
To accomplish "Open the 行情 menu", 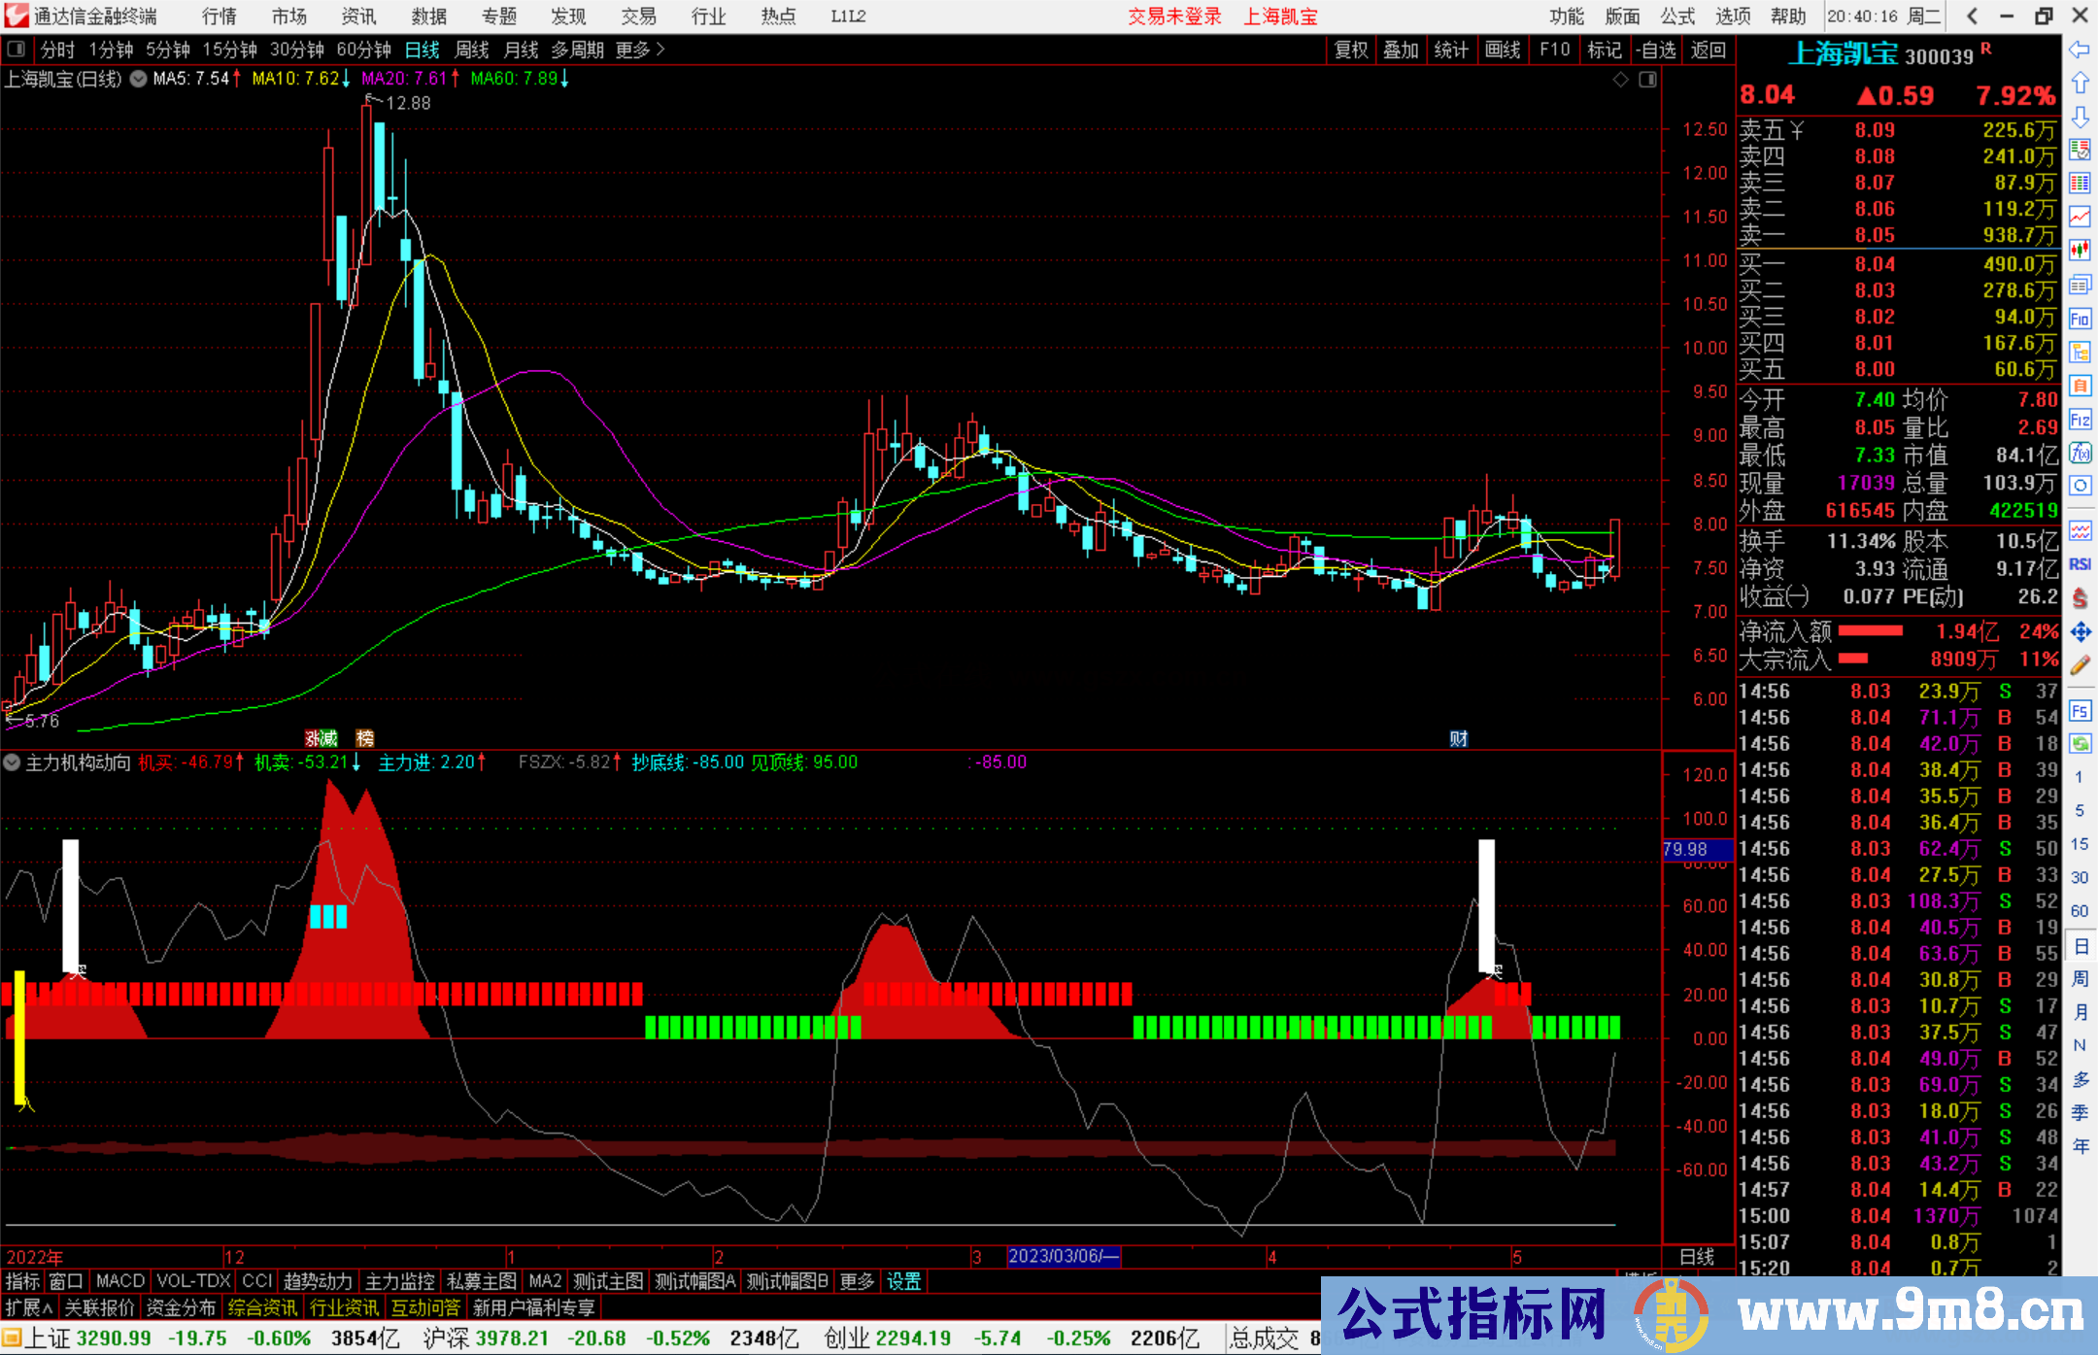I will click(220, 17).
